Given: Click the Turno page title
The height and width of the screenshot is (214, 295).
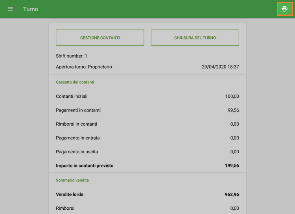Looking at the screenshot, I should point(31,9).
